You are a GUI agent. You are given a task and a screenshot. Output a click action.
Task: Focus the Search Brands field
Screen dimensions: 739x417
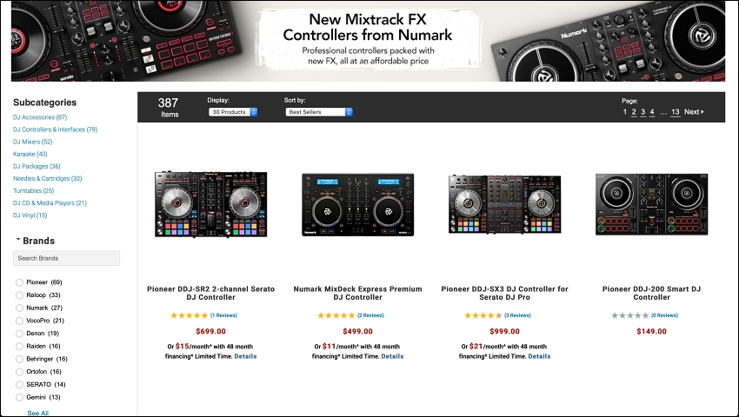click(66, 258)
